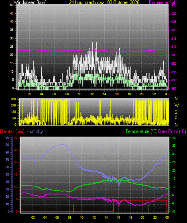Click the red rainfall step line at 15 hours
Image resolution: width=187 pixels, height=223 pixels.
click(x=114, y=206)
